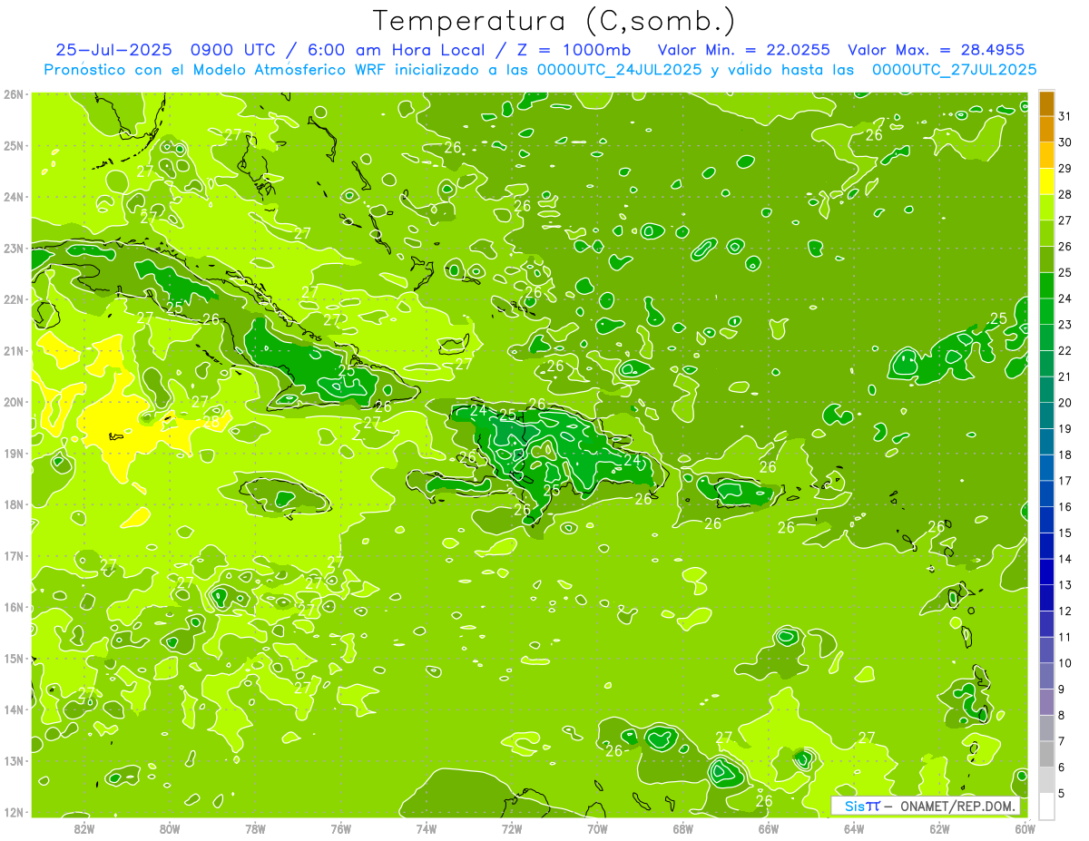Click the "26N" latitude axis label

pos(14,93)
